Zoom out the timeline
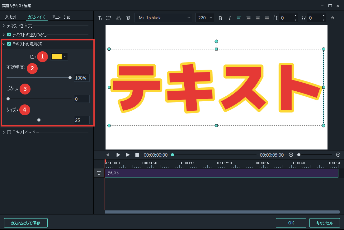344x230 pixels. 291,155
